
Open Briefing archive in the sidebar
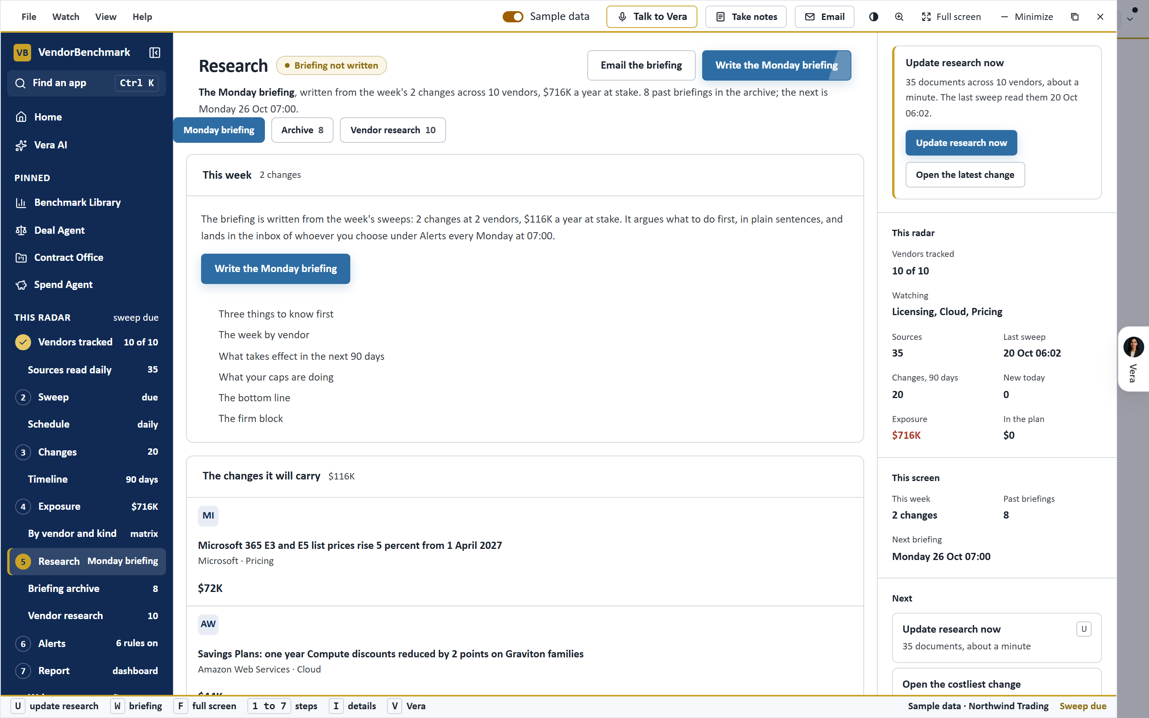point(87,589)
